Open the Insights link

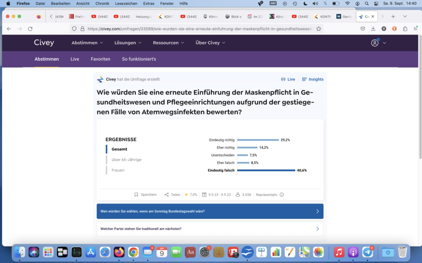tap(313, 79)
